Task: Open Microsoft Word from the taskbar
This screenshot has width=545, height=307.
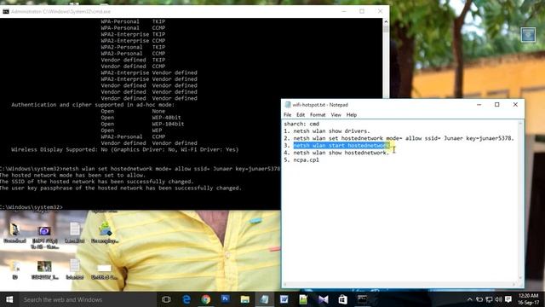Action: (x=284, y=299)
